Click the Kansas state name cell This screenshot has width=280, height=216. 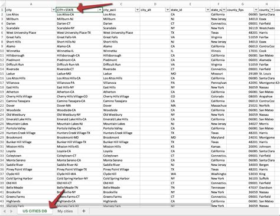pos(219,146)
